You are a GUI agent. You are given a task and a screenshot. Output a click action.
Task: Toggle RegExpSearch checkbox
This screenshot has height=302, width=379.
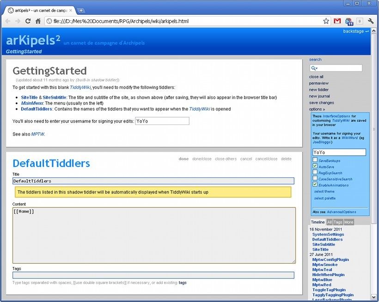[x=315, y=172]
